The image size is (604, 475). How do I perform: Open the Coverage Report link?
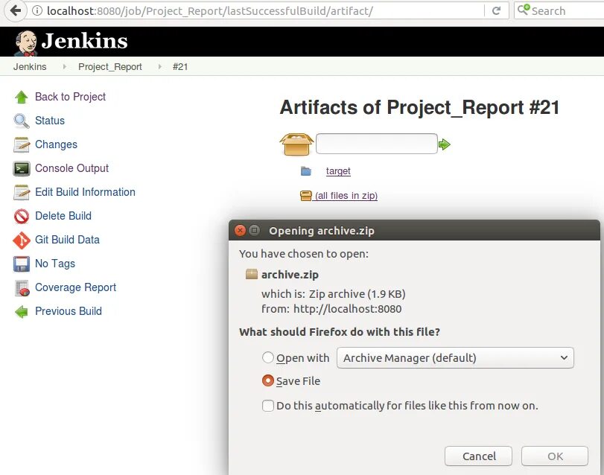click(75, 288)
